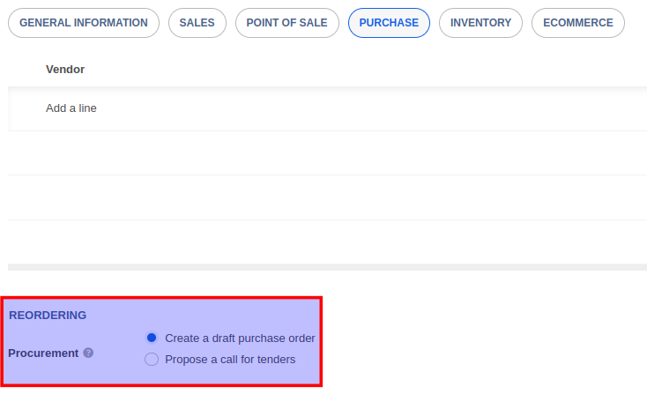Click the Procurement field label
Image resolution: width=647 pixels, height=409 pixels.
(x=43, y=353)
